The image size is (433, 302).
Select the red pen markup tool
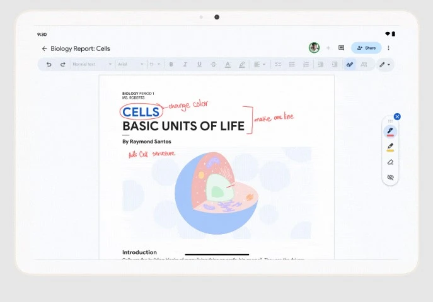[x=390, y=131]
